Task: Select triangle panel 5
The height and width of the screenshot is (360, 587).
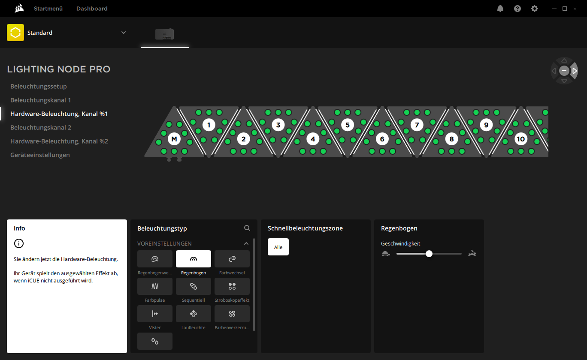Action: (x=348, y=125)
